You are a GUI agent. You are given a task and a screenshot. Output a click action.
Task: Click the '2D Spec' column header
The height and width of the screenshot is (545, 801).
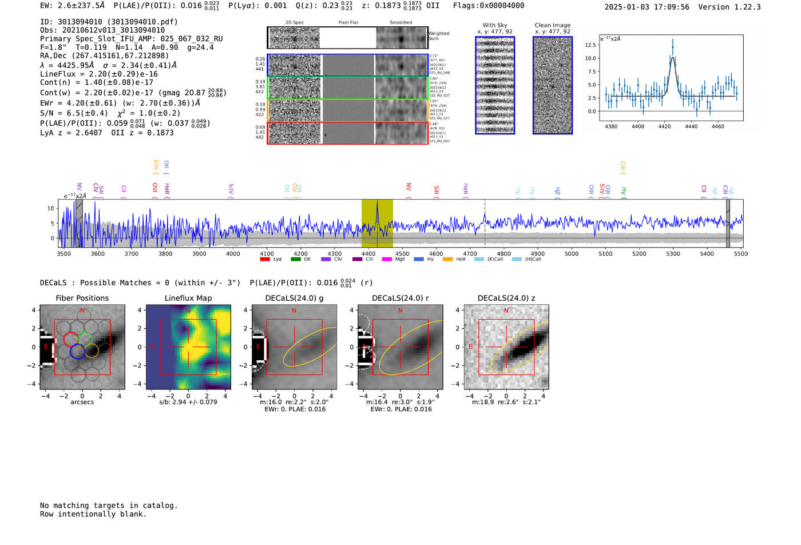tap(295, 23)
